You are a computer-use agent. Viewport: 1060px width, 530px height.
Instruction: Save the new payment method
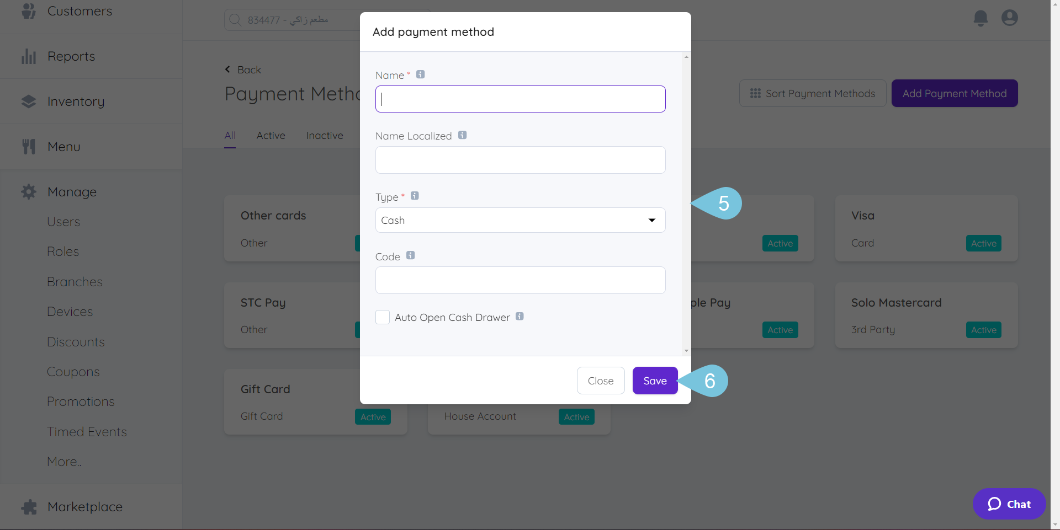coord(655,381)
